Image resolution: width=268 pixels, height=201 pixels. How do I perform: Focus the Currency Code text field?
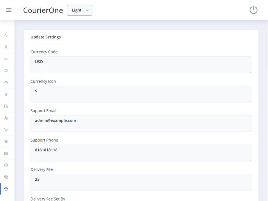141,65
